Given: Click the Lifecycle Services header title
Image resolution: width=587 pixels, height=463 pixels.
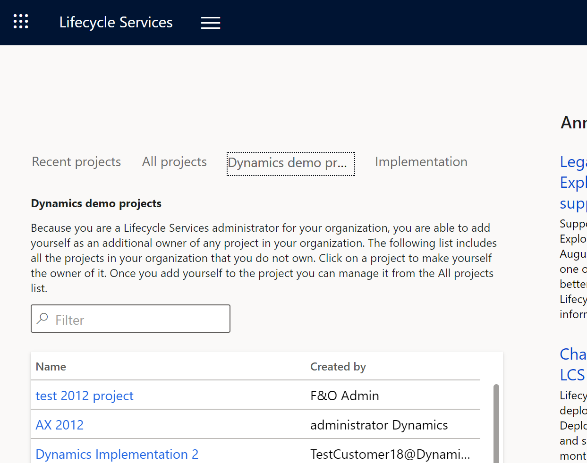Looking at the screenshot, I should (x=116, y=22).
